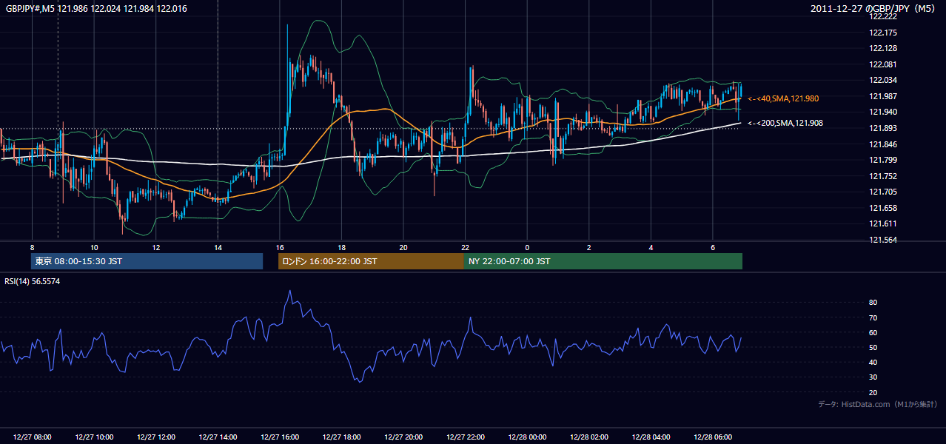The width and height of the screenshot is (946, 444).
Task: Click RSI scale value 80
Action: click(873, 303)
